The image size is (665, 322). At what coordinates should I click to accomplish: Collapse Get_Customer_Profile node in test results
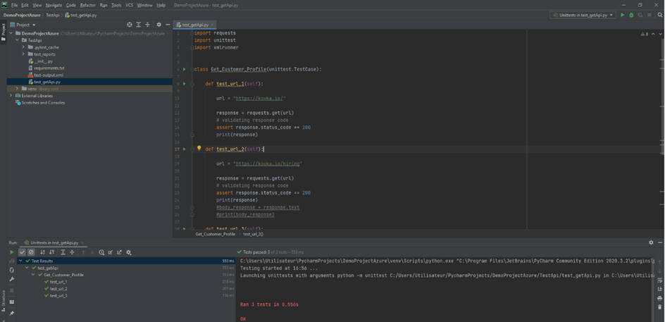(34, 275)
